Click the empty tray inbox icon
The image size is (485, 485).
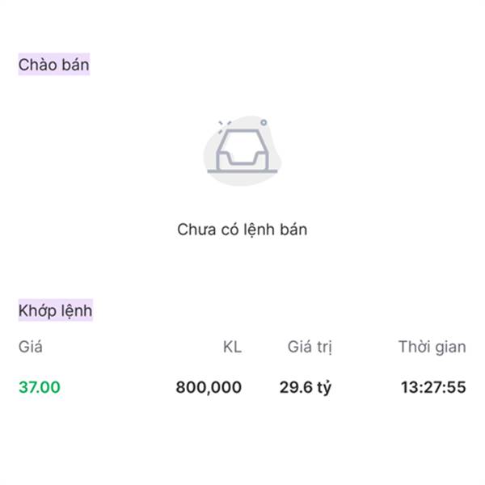[241, 150]
